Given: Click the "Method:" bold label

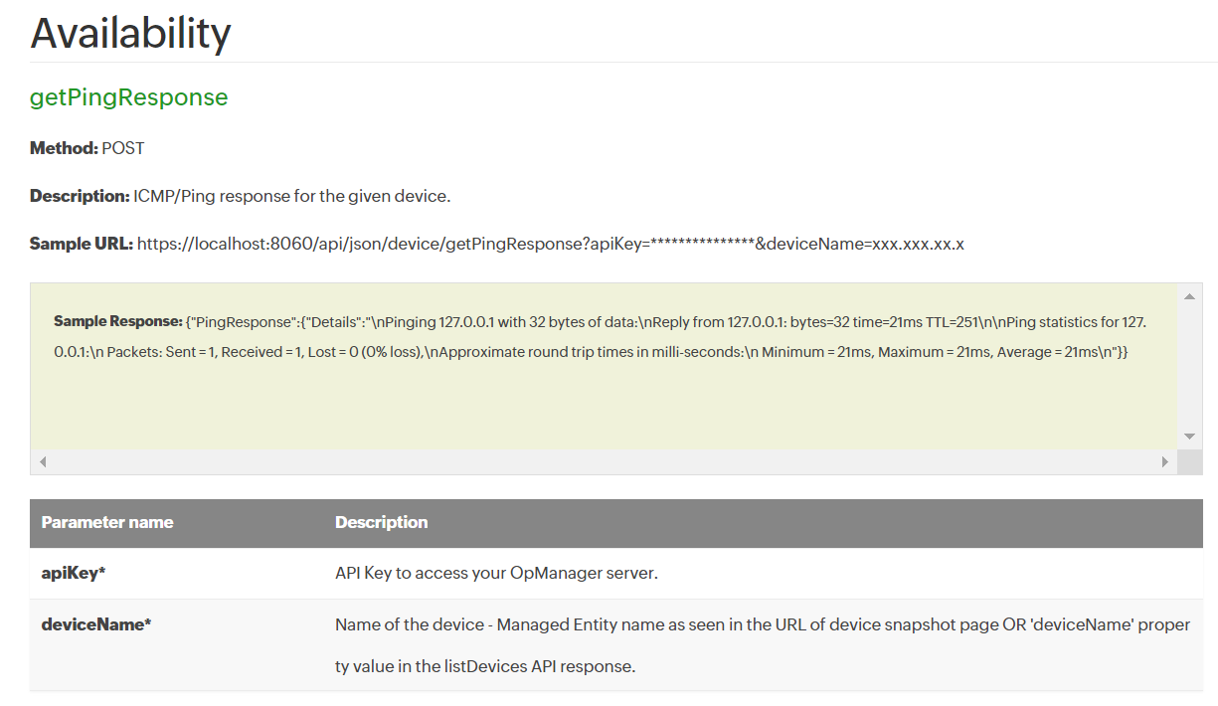Looking at the screenshot, I should point(64,148).
